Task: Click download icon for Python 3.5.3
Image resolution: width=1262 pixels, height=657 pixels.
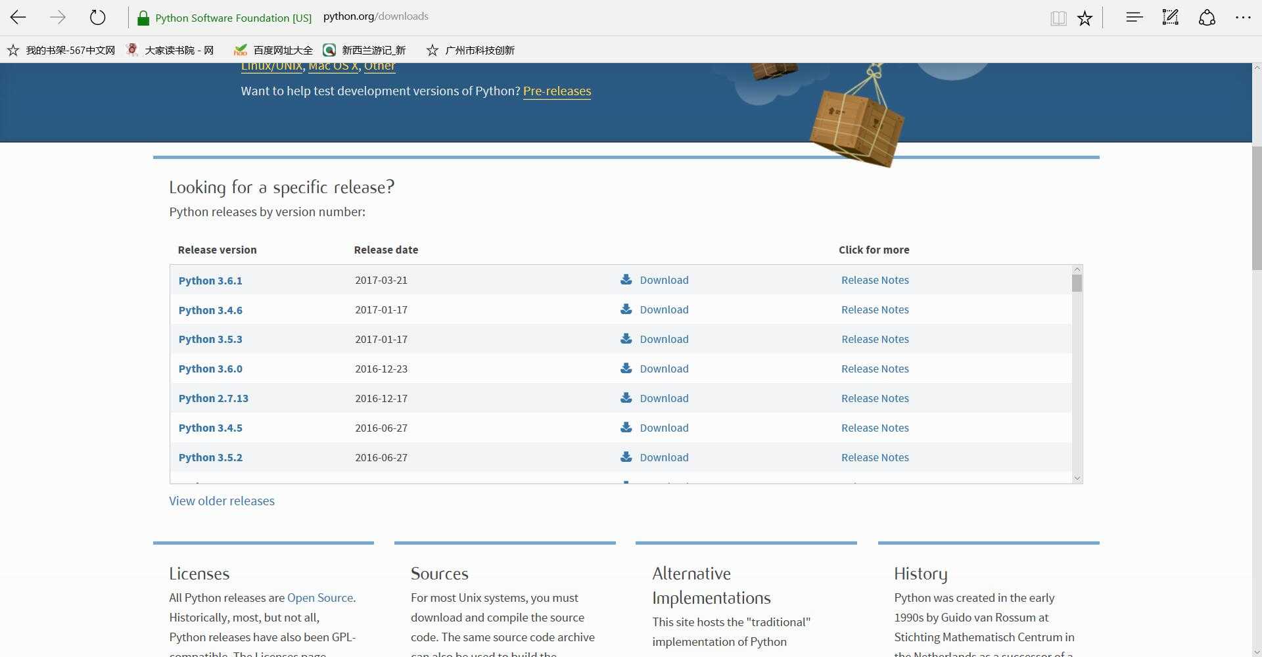Action: click(x=626, y=338)
